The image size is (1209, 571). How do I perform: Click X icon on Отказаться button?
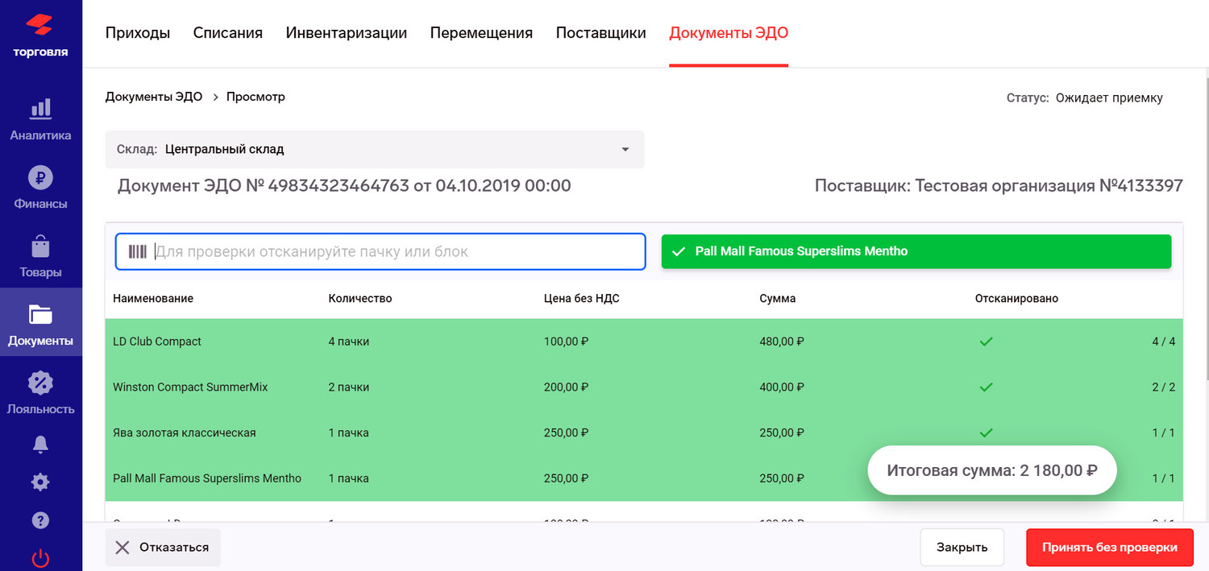(x=123, y=548)
